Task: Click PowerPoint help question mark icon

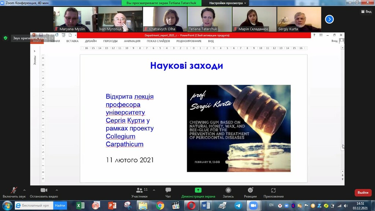Action: (x=314, y=35)
